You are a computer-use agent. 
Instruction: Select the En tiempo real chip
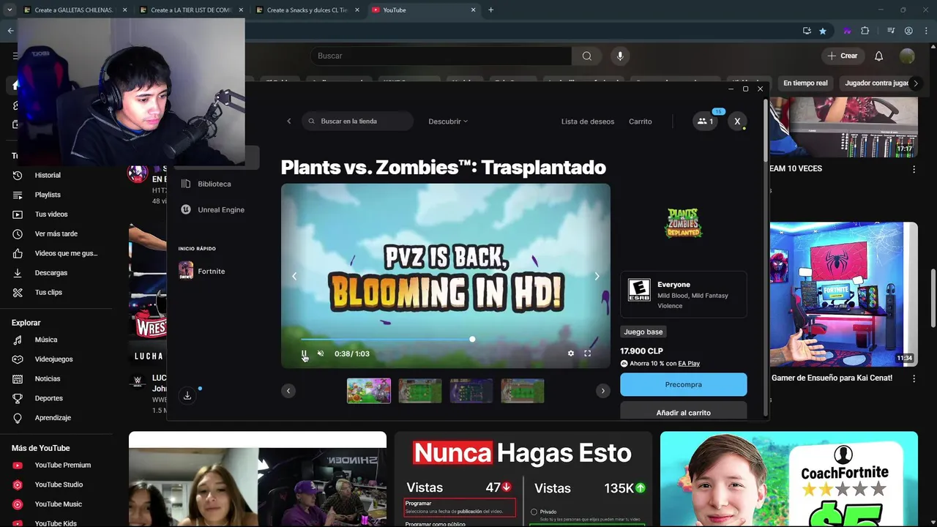[x=805, y=83]
